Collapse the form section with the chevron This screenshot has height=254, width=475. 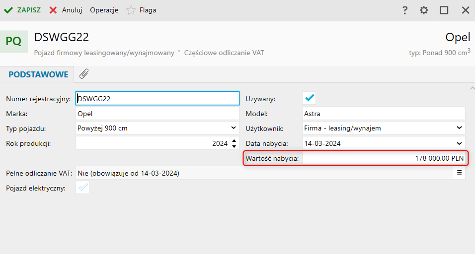(x=471, y=88)
